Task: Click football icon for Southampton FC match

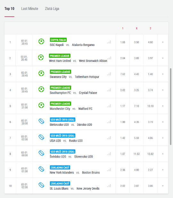Action: click(x=41, y=89)
